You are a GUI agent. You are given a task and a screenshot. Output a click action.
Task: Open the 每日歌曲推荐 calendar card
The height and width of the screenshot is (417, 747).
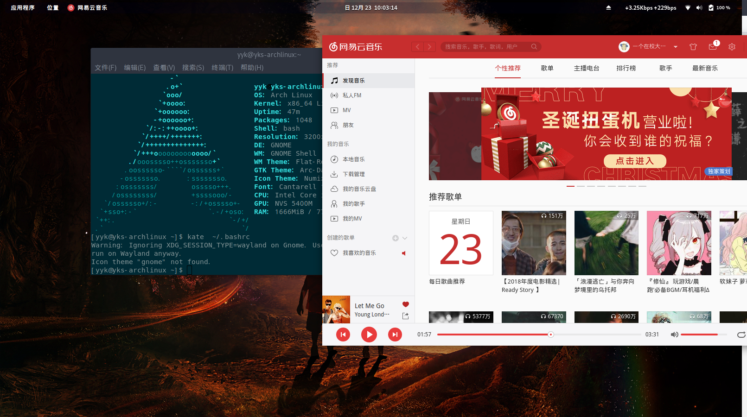click(461, 243)
